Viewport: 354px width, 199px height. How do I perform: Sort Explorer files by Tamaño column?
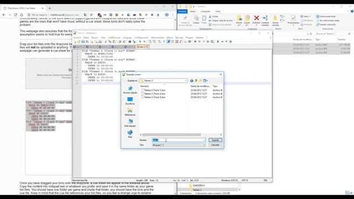click(341, 39)
